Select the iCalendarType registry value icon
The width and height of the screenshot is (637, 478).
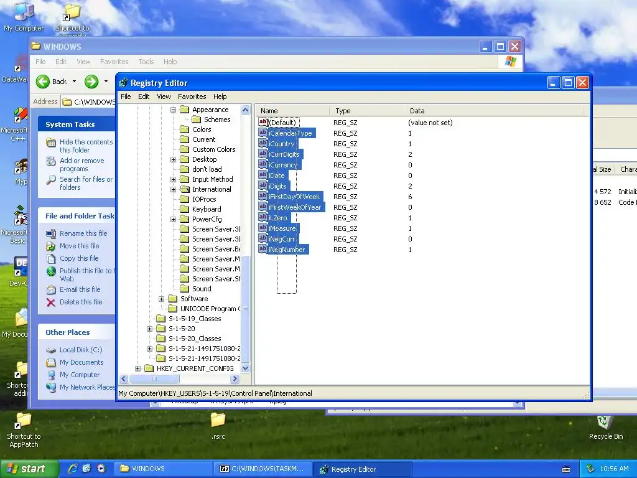[263, 133]
